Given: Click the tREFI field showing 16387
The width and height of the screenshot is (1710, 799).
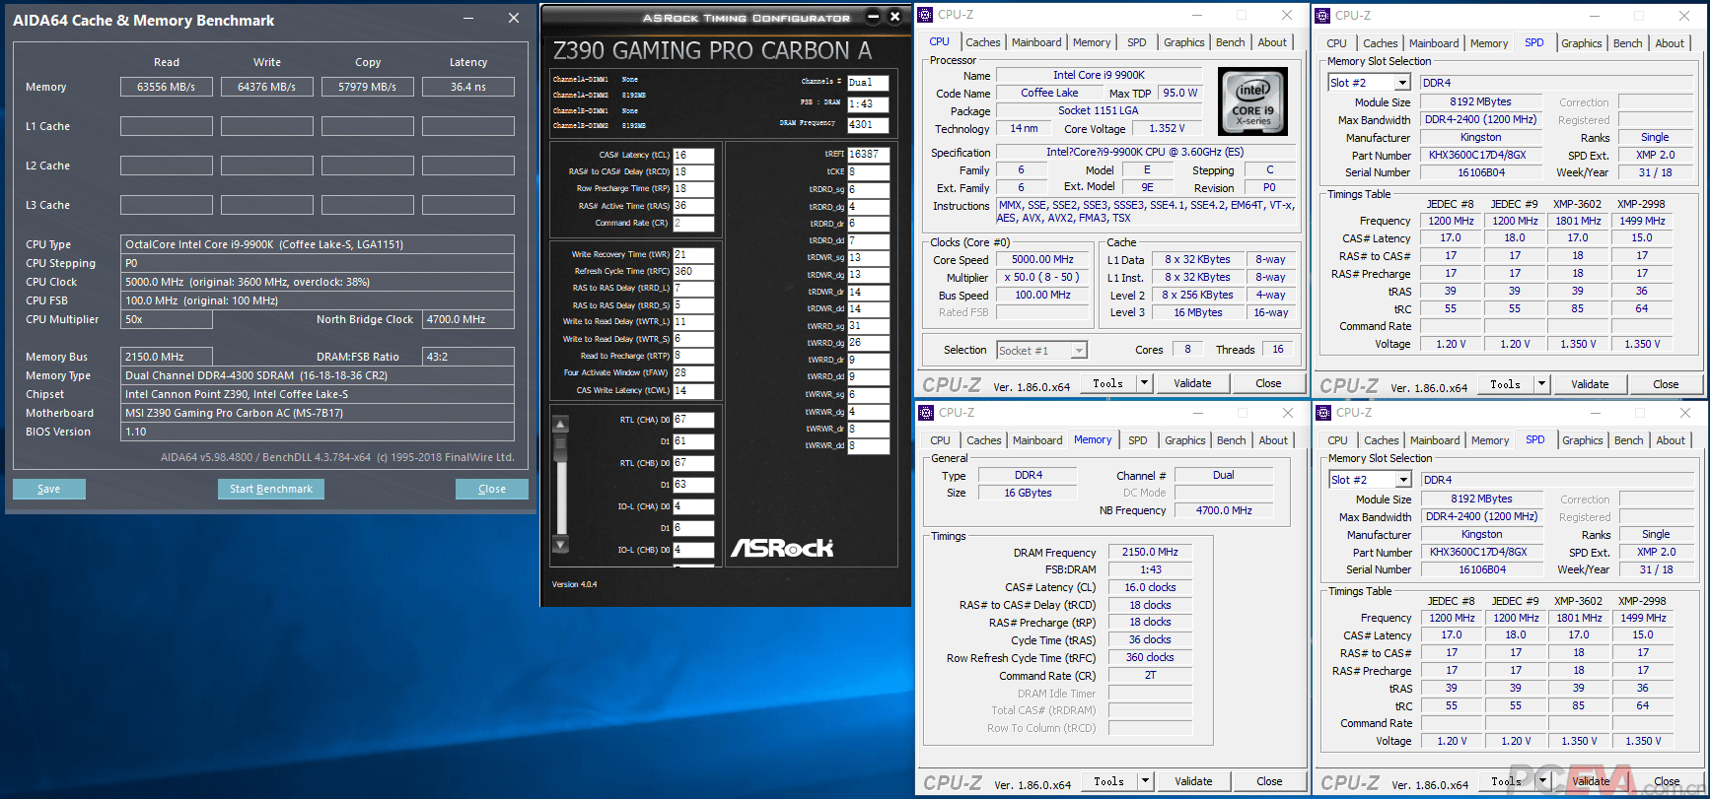Looking at the screenshot, I should click(868, 154).
